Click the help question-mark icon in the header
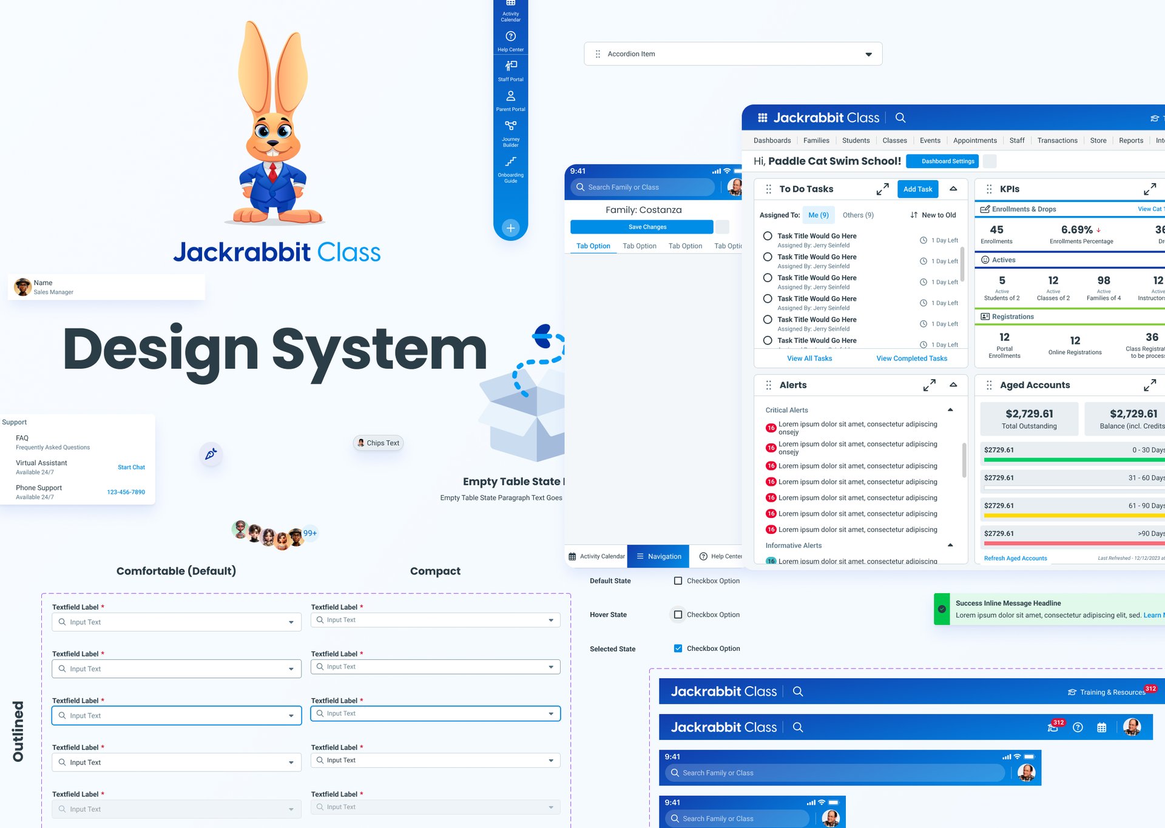 point(1078,727)
